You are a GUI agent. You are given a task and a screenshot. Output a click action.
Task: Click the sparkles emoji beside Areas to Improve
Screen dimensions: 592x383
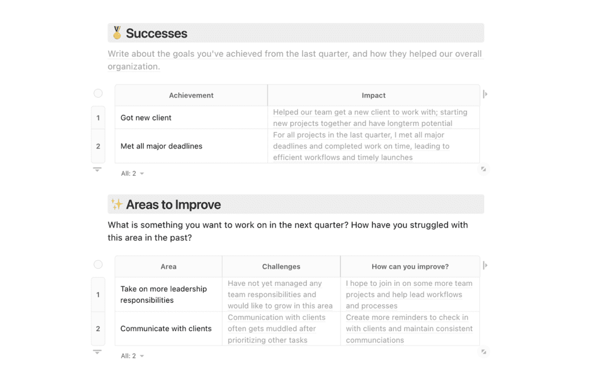(116, 204)
